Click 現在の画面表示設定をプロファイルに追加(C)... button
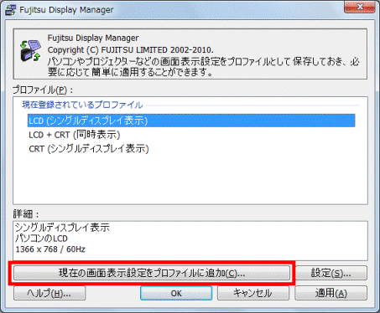380x313 pixels. click(x=152, y=273)
